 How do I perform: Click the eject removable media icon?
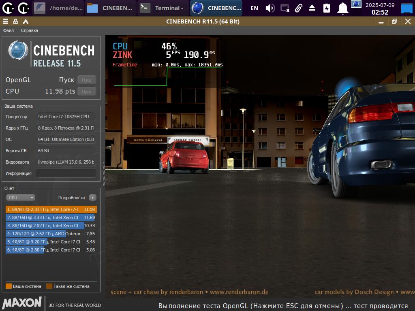point(312,8)
